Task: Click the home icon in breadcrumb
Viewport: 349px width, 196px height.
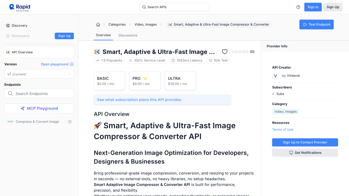Action: [x=98, y=25]
